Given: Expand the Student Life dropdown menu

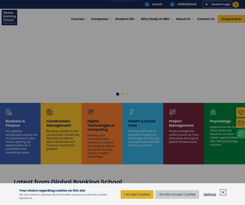Looking at the screenshot, I should coord(126,19).
